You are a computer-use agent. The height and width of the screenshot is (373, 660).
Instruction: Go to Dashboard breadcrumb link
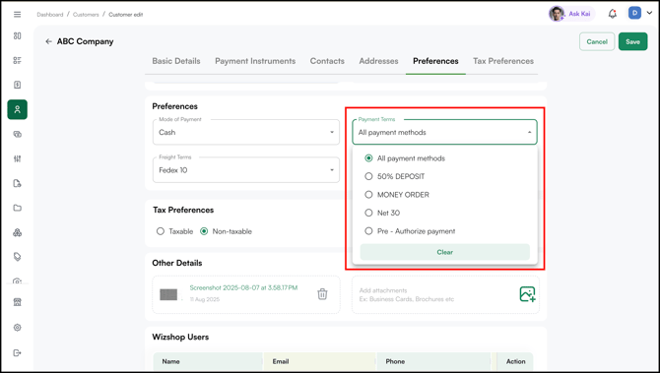[x=49, y=15]
